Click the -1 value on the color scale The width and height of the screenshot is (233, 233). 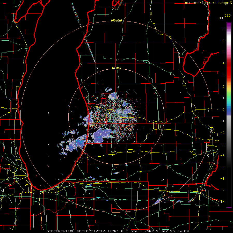click(x=222, y=121)
